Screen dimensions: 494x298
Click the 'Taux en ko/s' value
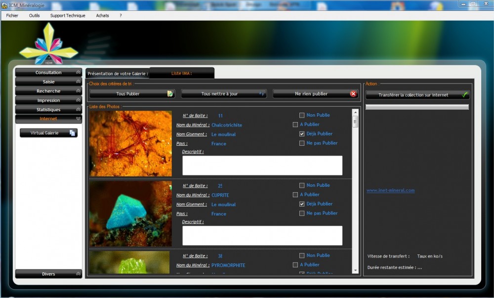430,256
